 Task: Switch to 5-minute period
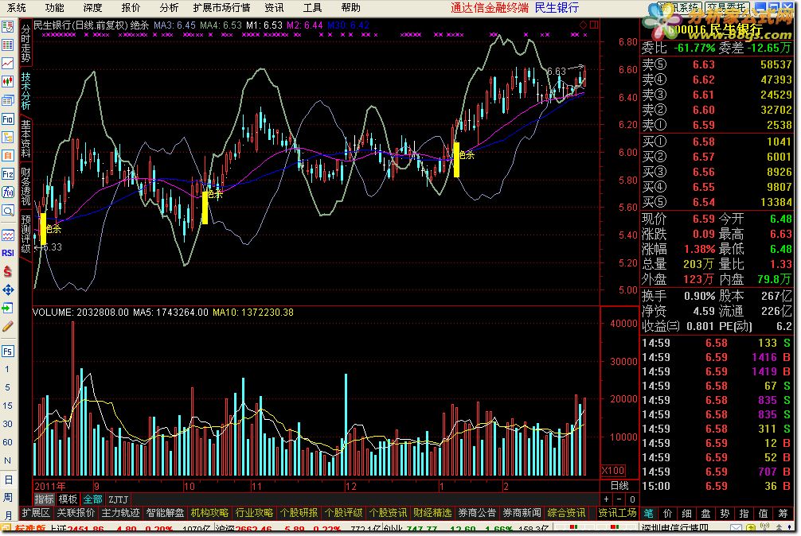click(x=8, y=387)
